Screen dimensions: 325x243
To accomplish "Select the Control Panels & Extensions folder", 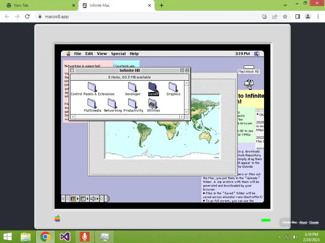I will click(x=92, y=89).
